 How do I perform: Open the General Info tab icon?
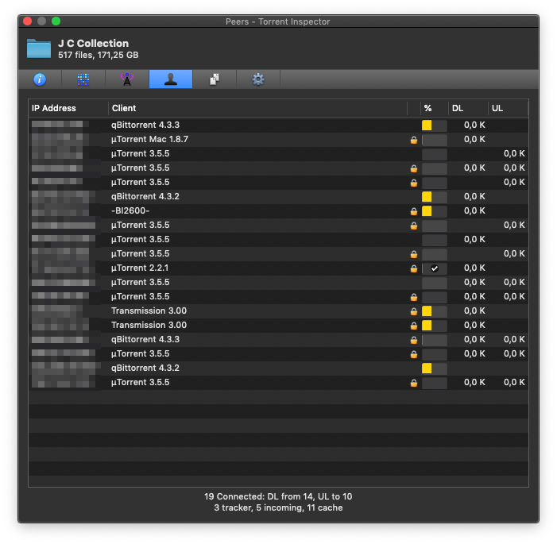coord(39,79)
